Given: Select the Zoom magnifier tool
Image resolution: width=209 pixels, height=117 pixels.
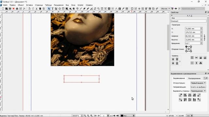Looking at the screenshot, I should (x=98, y=9).
